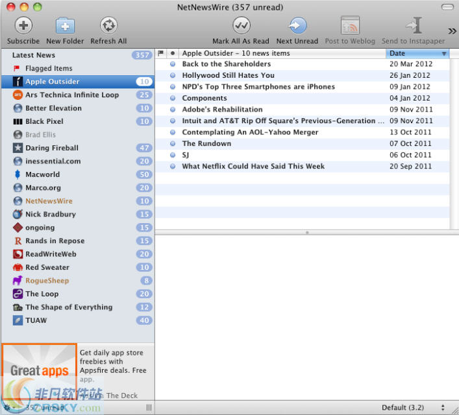Screen dimensions: 459x415
Task: Select Latest News in the sidebar
Action: 78,55
